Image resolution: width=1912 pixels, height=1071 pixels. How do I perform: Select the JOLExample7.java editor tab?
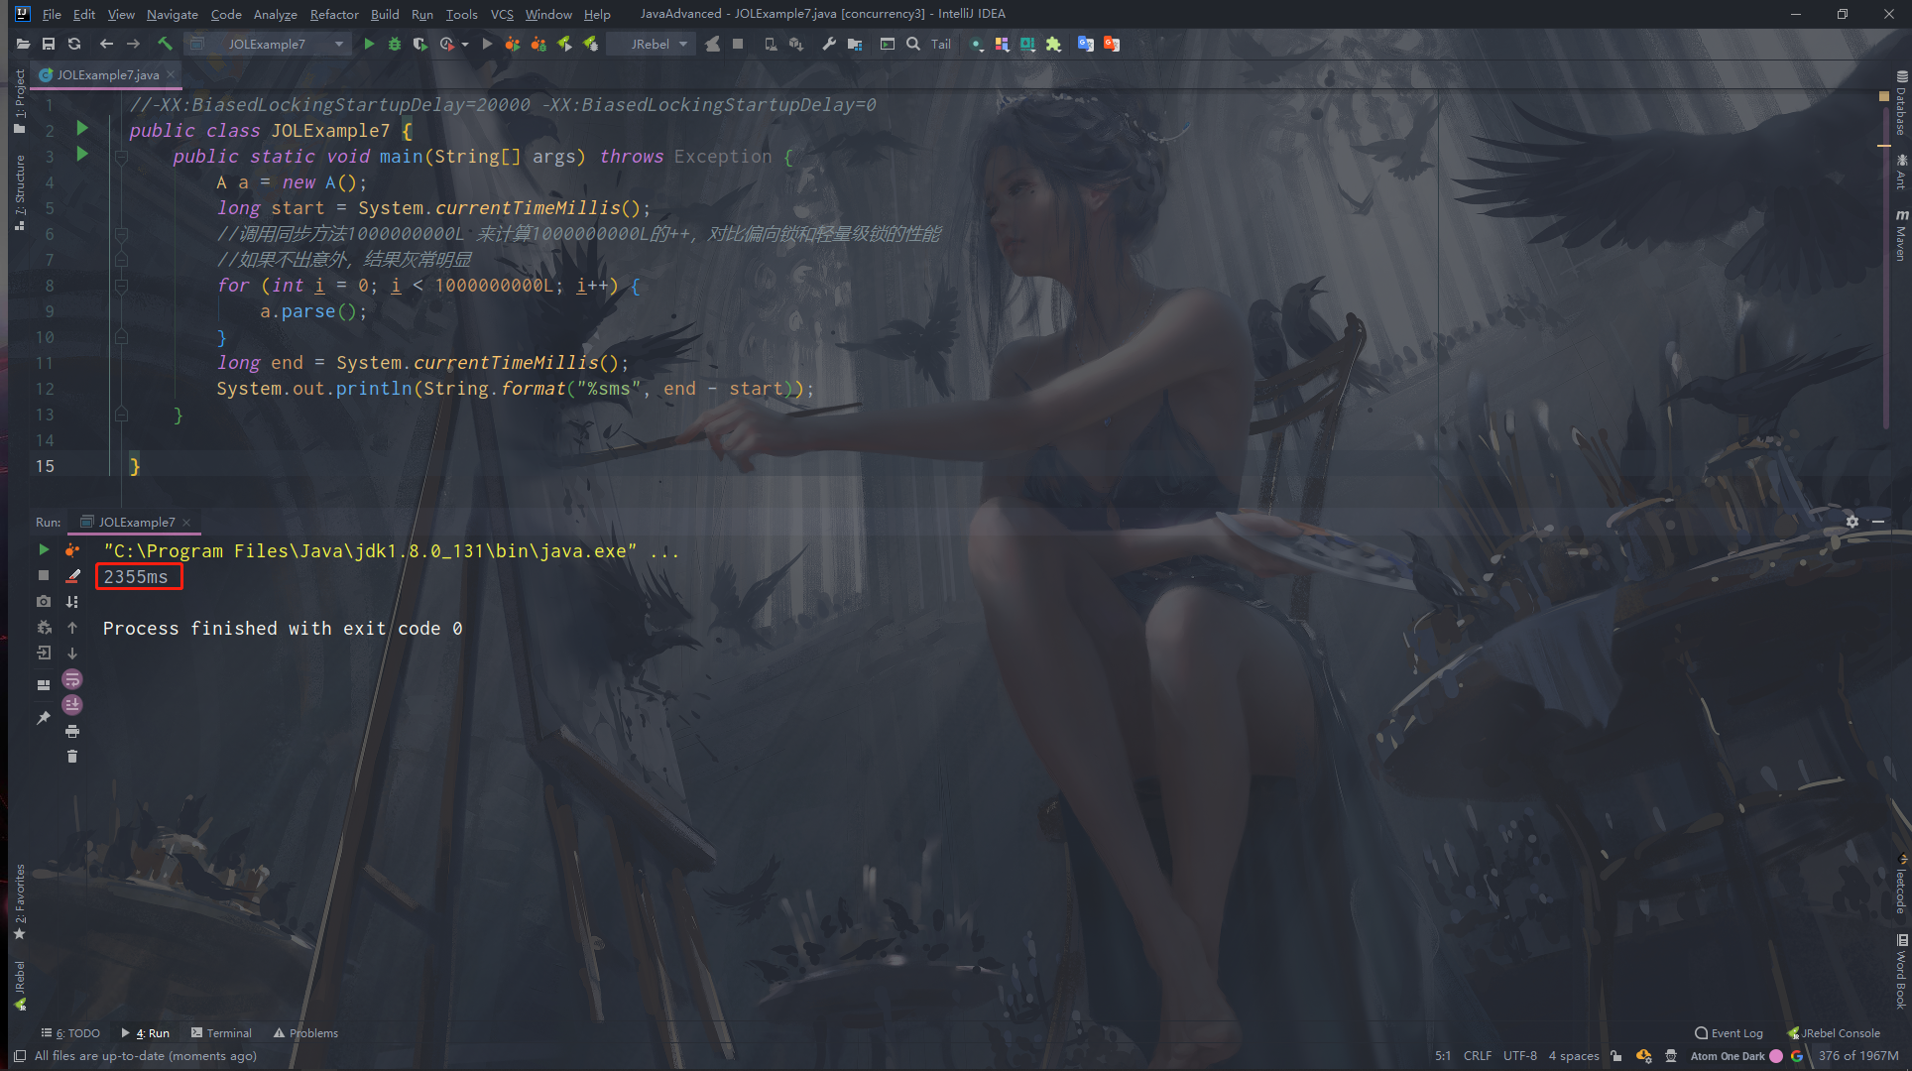pos(107,74)
